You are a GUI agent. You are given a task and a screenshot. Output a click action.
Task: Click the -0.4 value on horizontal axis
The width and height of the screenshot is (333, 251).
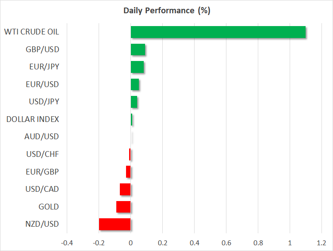pos(67,243)
